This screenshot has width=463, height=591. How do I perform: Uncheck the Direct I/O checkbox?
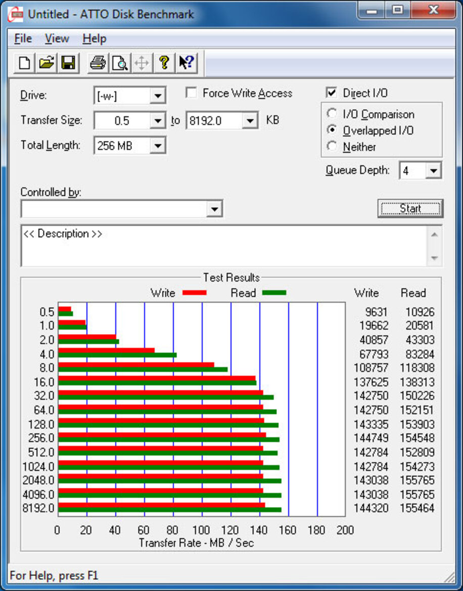[332, 93]
